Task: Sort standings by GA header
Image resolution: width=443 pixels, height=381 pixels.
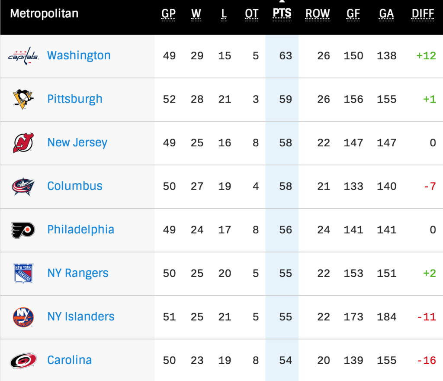Action: (x=386, y=14)
